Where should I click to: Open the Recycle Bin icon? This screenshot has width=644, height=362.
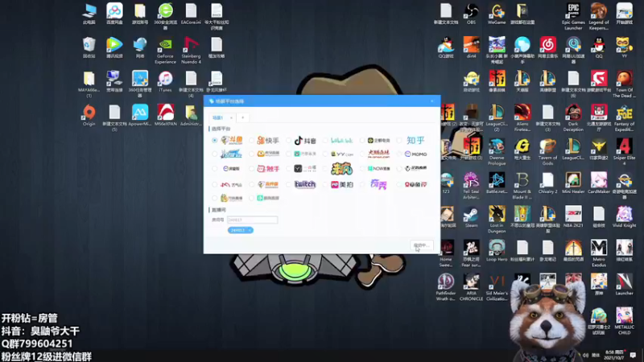pyautogui.click(x=89, y=47)
